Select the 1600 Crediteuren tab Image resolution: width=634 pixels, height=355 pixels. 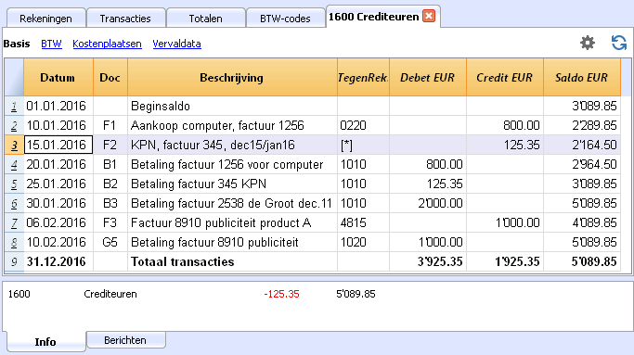373,17
